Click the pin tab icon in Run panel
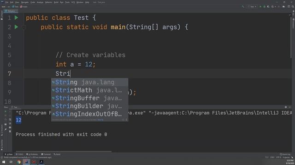This screenshot has height=165, width=295. point(6,129)
